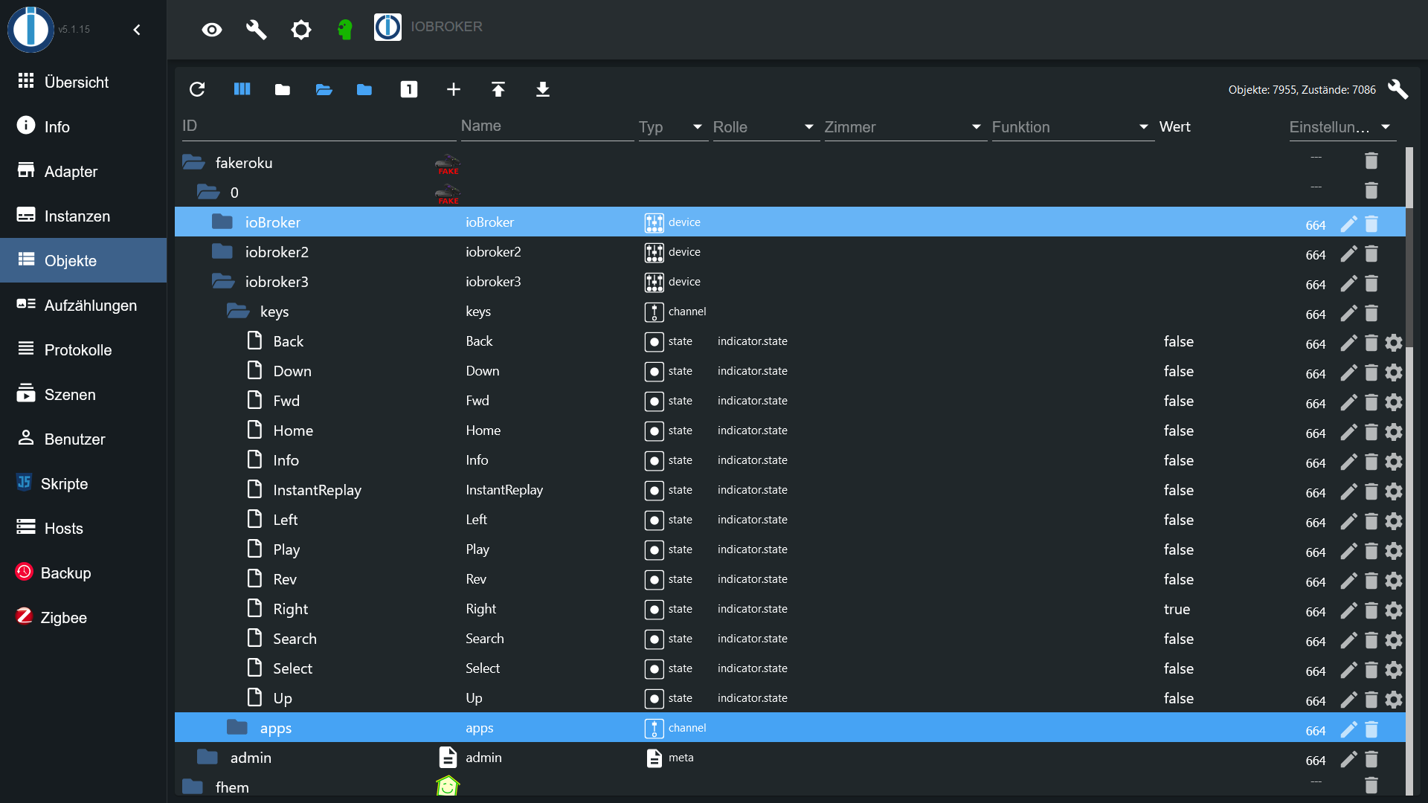Open the Info sidebar page
Viewport: 1428px width, 803px height.
point(83,126)
